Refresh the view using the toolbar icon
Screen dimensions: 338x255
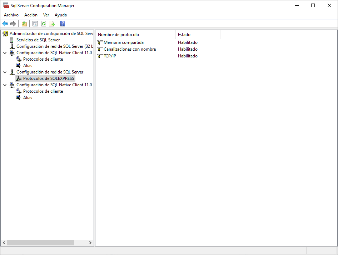pyautogui.click(x=44, y=24)
